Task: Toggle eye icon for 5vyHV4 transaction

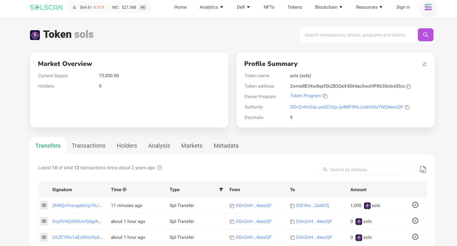Action: [44, 221]
